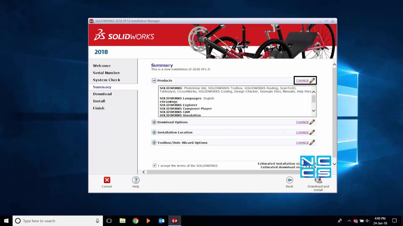Open Windows Start menu
The width and height of the screenshot is (403, 226).
point(6,221)
